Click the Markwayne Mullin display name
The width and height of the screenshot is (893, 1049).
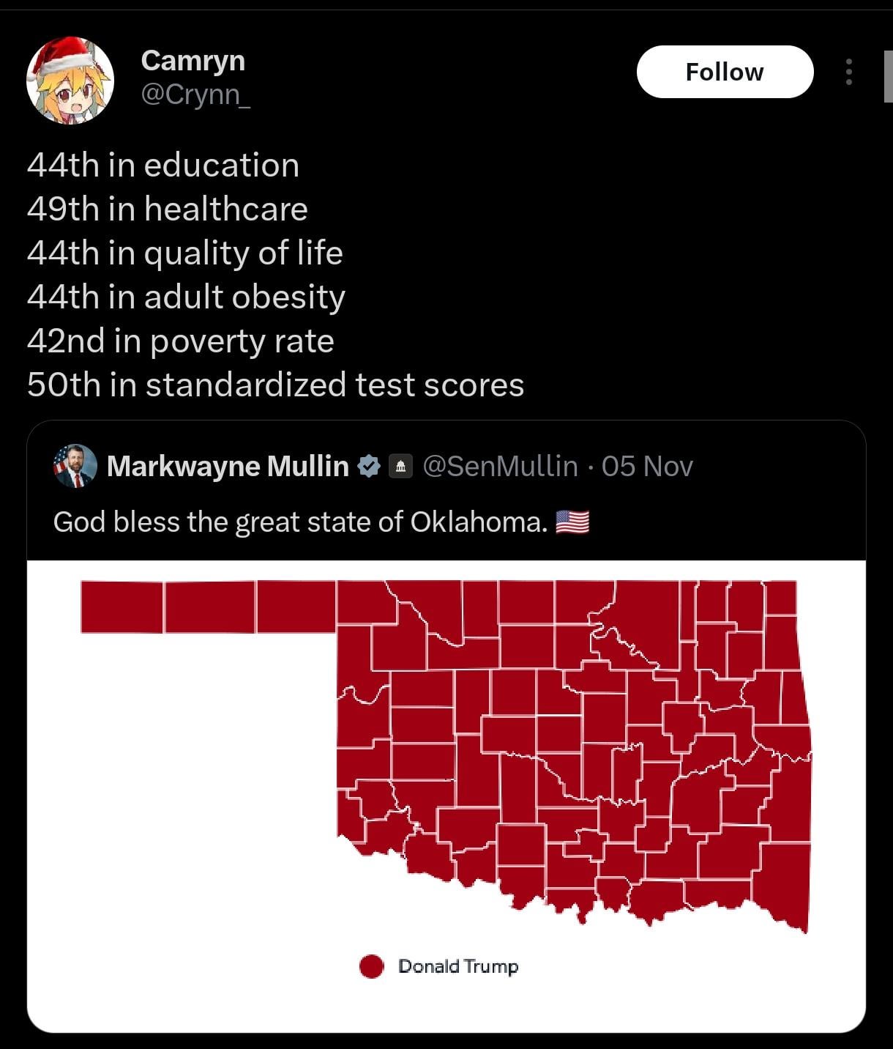tap(228, 466)
